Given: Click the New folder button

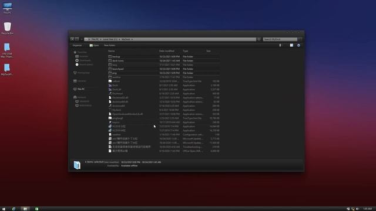Looking at the screenshot, I should pos(109,45).
